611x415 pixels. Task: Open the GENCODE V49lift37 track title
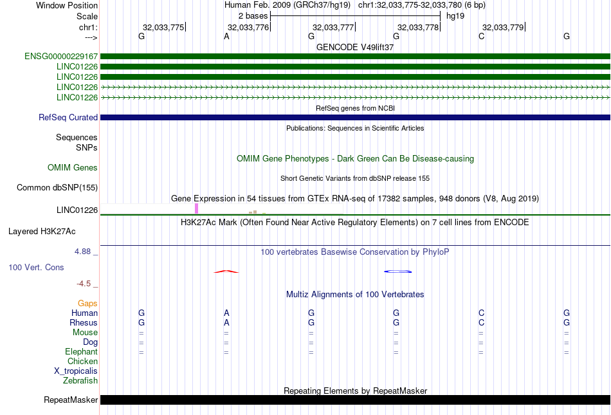pos(355,47)
